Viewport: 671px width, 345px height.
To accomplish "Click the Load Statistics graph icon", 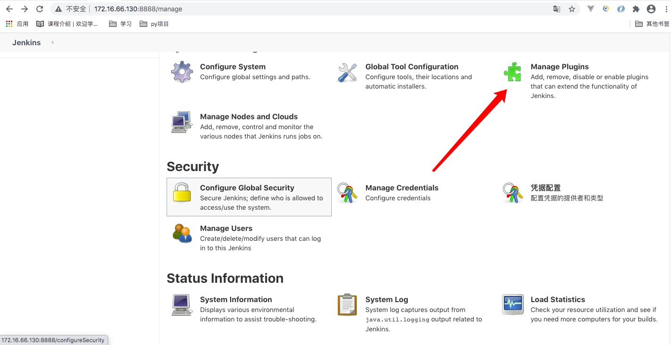I will (x=512, y=305).
